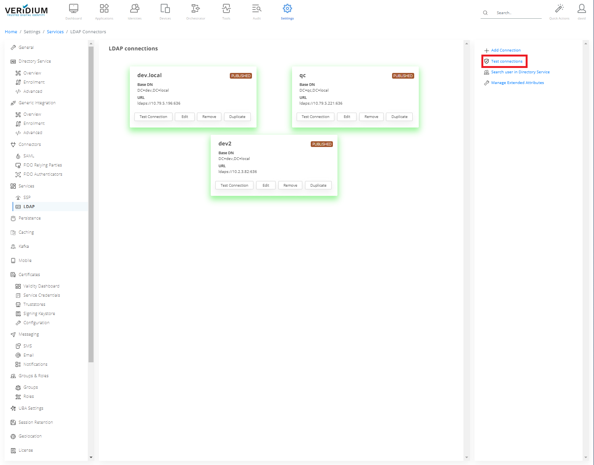Click the Add Connection link

pyautogui.click(x=505, y=50)
